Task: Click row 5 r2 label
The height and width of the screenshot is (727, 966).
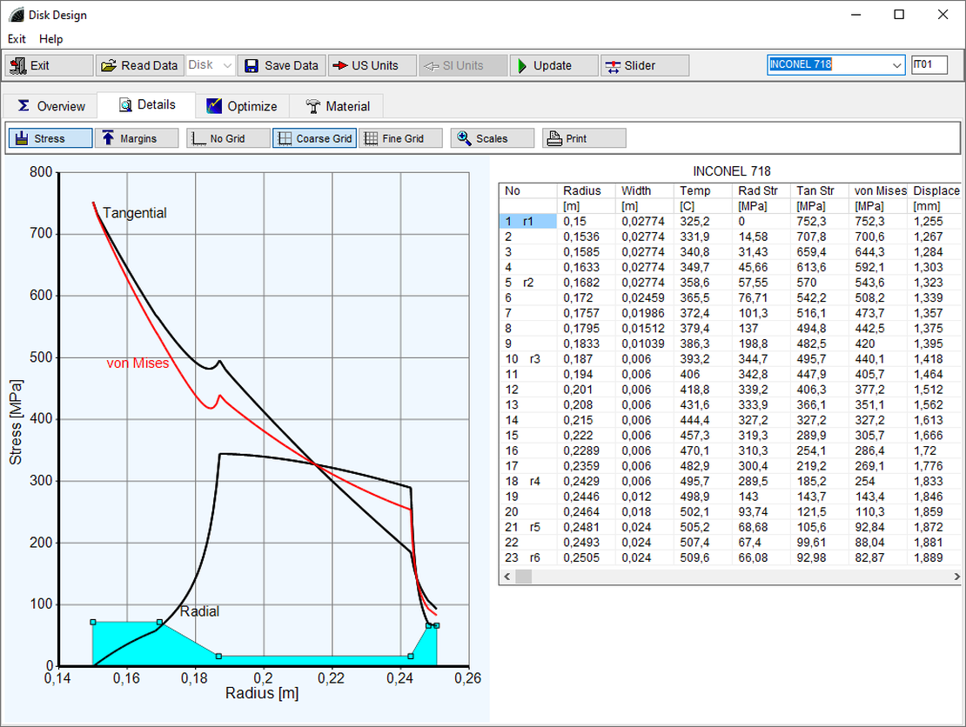Action: point(528,283)
